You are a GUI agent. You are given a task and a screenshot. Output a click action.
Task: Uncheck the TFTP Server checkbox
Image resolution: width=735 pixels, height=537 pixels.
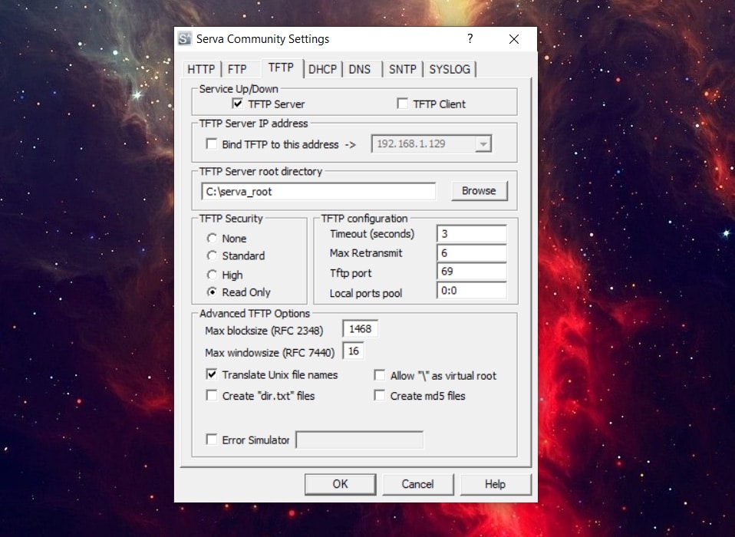(238, 104)
